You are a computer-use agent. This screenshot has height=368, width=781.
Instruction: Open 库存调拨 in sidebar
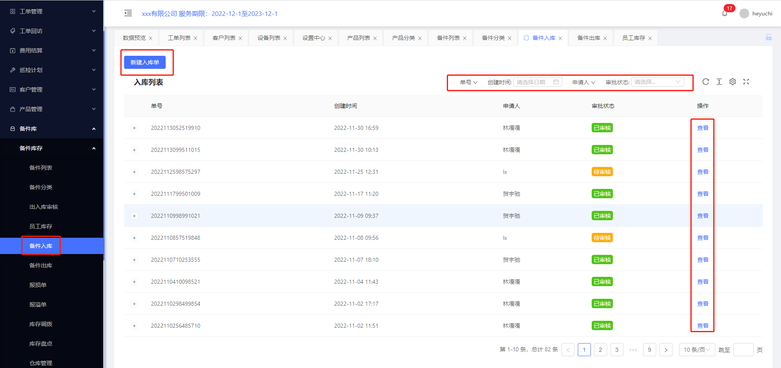coord(52,324)
